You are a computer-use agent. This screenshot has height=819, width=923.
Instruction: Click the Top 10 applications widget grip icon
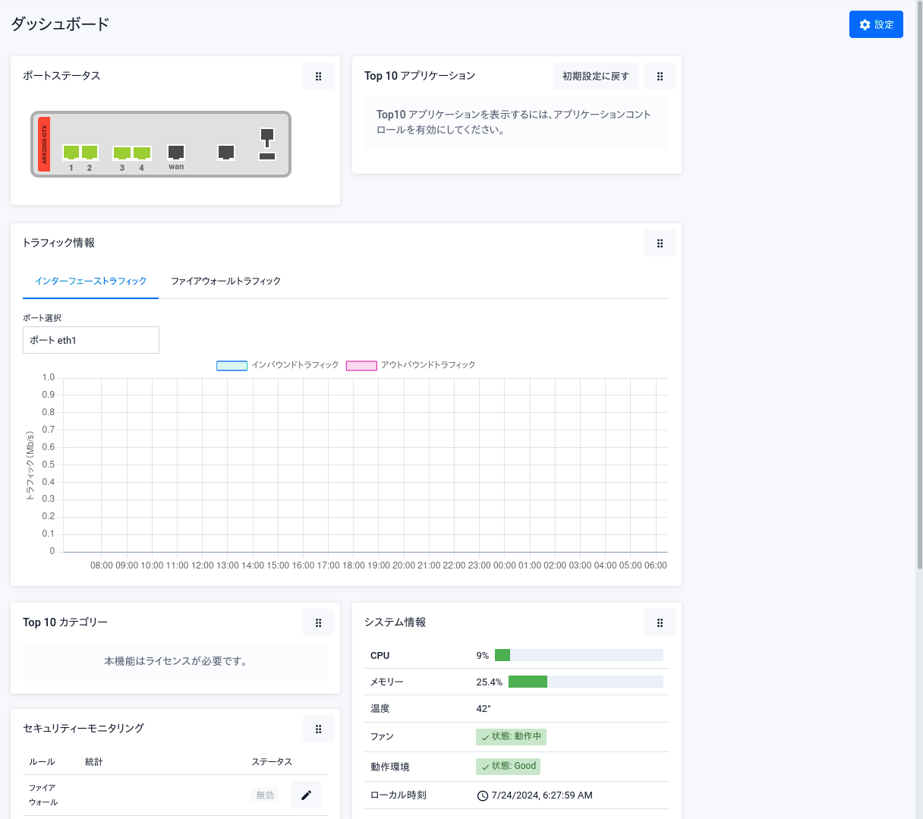[660, 76]
